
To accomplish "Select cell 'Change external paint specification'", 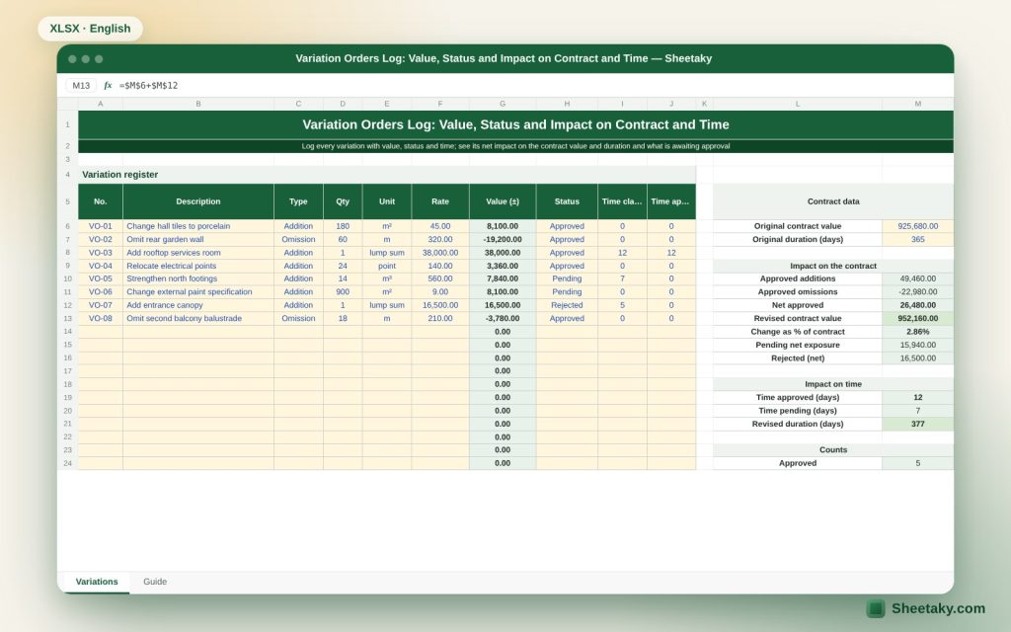I will click(x=197, y=292).
